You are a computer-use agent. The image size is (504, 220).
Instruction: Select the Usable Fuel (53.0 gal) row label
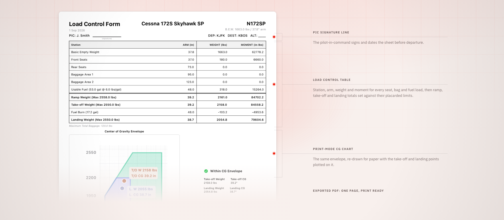pos(96,89)
